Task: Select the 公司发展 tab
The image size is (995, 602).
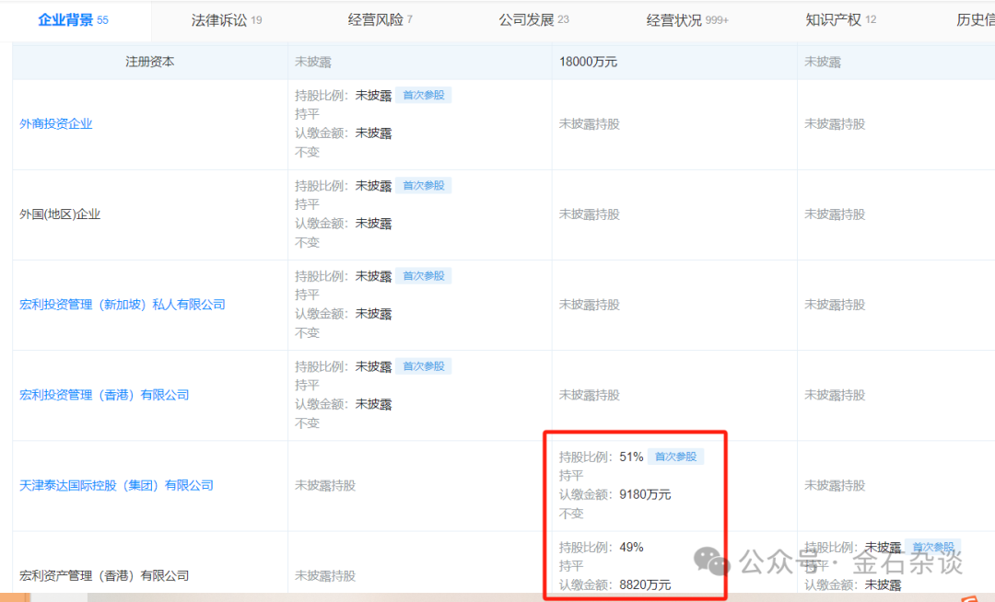Action: [x=533, y=20]
